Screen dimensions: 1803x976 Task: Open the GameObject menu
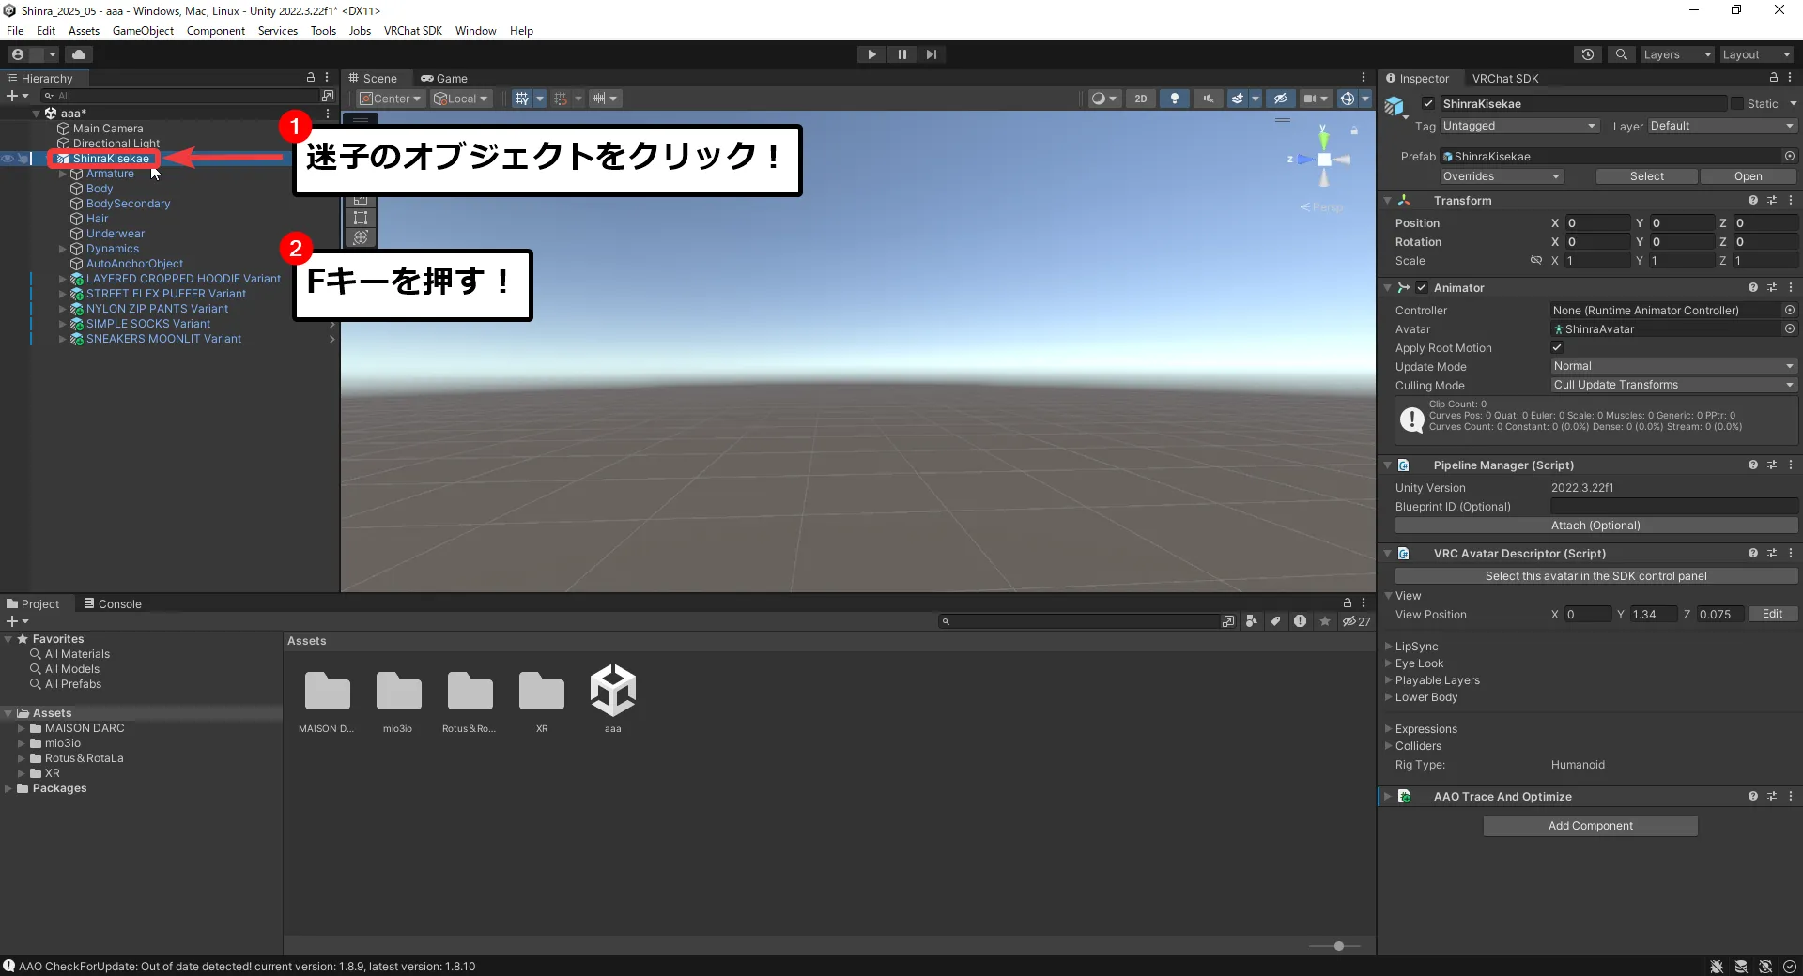(143, 31)
